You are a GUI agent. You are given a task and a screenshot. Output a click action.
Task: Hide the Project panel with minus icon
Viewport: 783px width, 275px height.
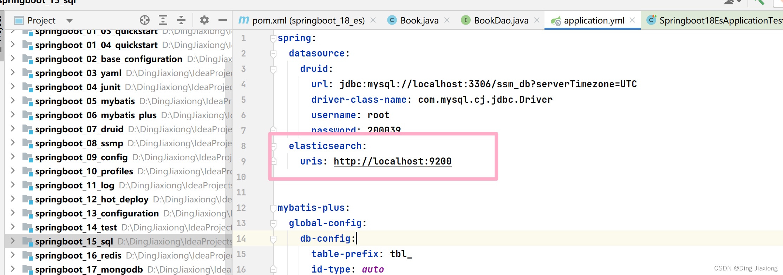[223, 20]
